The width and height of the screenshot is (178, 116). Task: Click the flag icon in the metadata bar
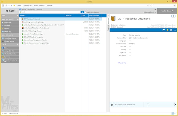pos(163,30)
